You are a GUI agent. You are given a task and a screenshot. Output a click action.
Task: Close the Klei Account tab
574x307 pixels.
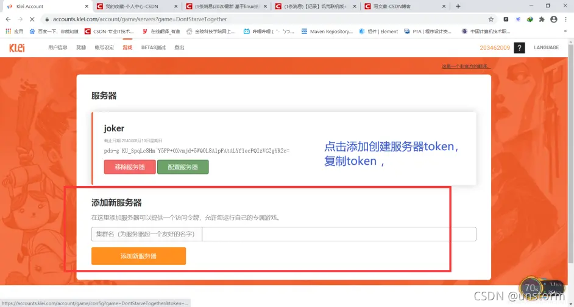click(x=87, y=6)
